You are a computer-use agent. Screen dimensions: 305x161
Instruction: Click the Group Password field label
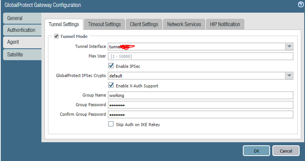(91, 105)
